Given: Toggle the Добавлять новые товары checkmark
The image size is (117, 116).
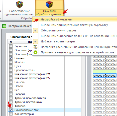Looking at the screenshot, I should tap(36, 41).
